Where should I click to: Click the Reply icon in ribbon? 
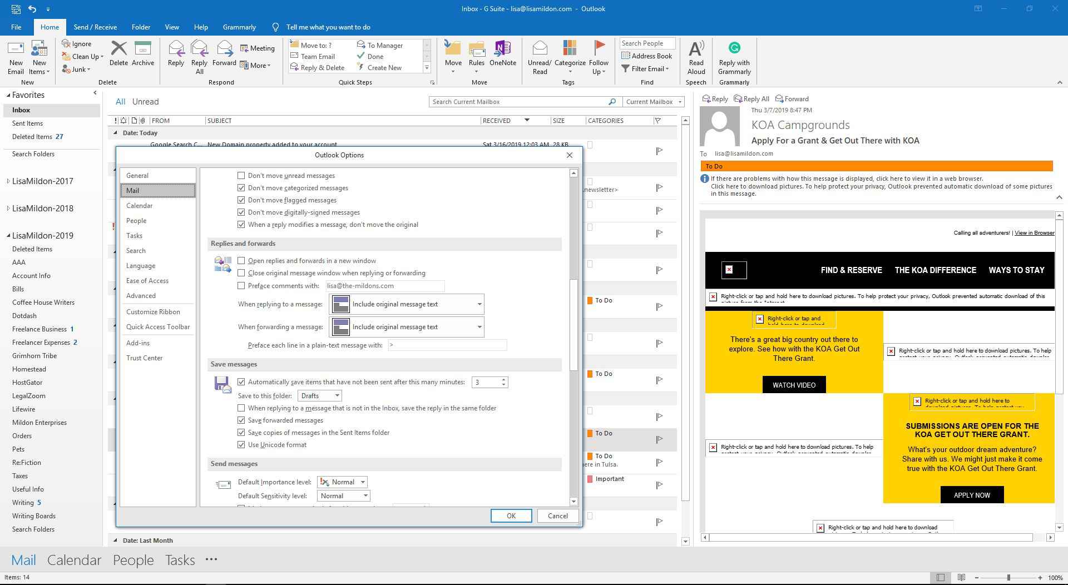click(x=176, y=49)
